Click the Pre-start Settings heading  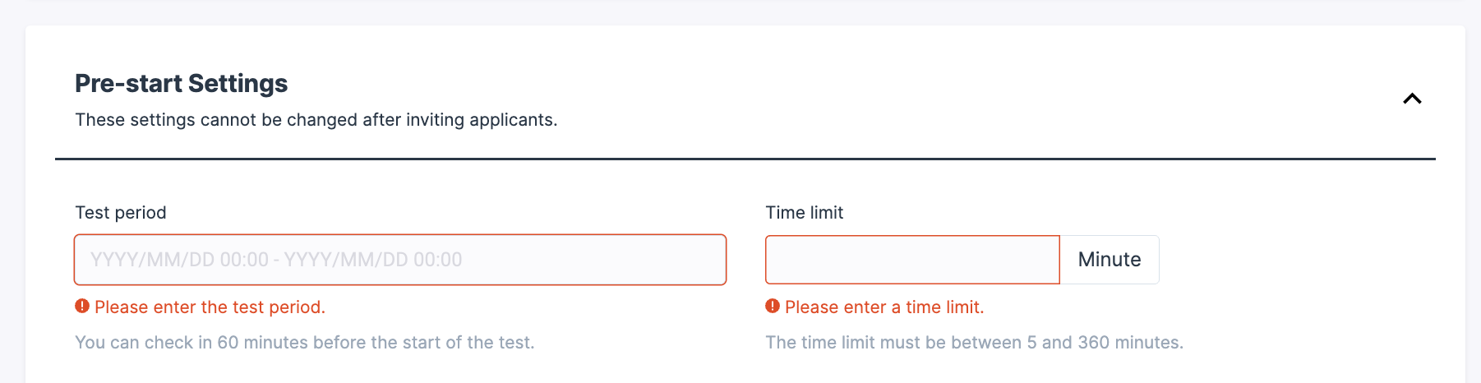pyautogui.click(x=181, y=84)
